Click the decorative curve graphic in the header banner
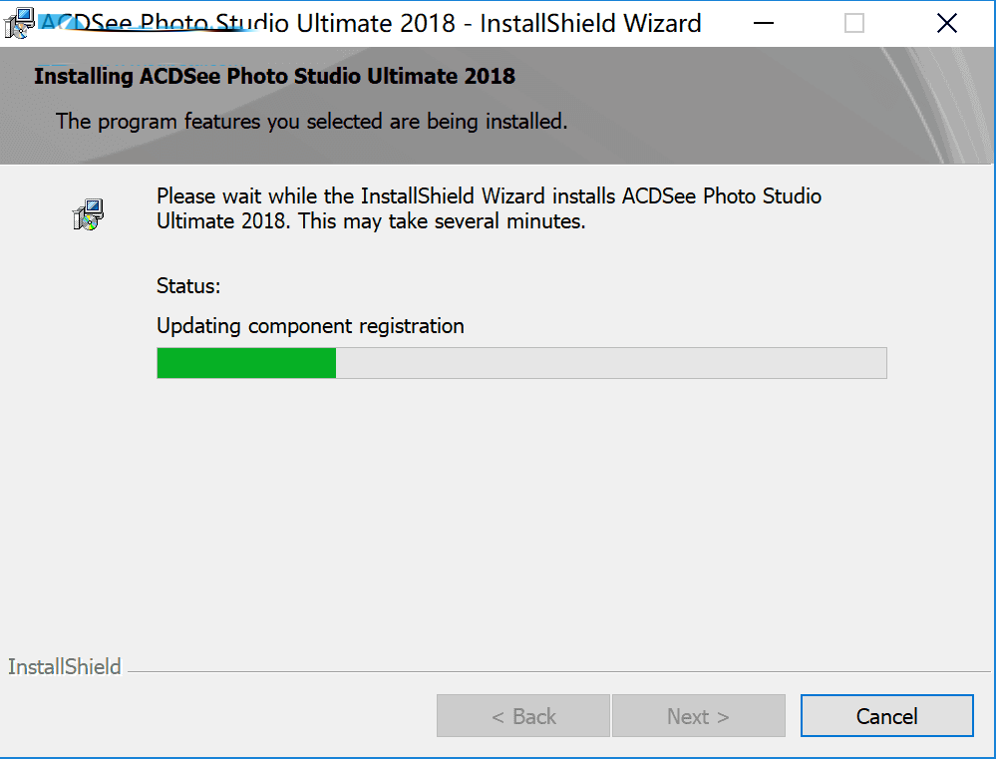Viewport: 996px width, 759px height. click(897, 110)
